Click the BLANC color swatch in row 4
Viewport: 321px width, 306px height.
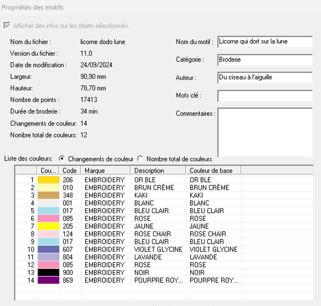click(49, 203)
